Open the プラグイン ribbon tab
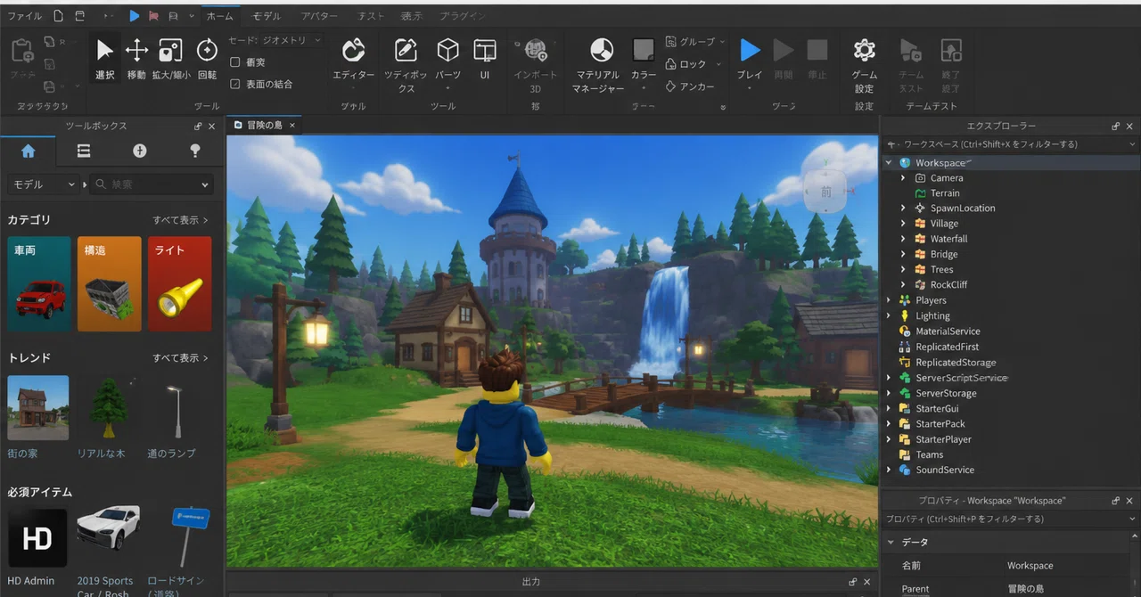1141x597 pixels. tap(462, 16)
